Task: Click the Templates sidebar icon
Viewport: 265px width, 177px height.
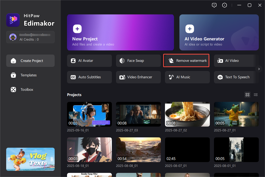Action: pyautogui.click(x=13, y=75)
